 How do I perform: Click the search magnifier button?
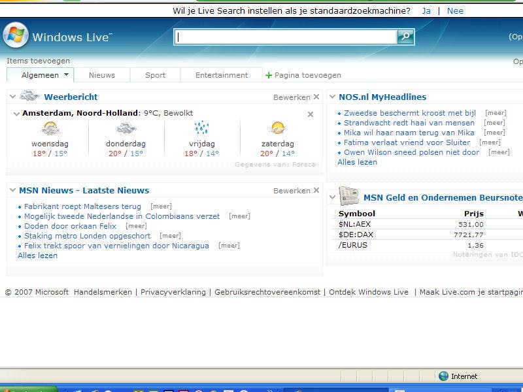click(x=405, y=37)
